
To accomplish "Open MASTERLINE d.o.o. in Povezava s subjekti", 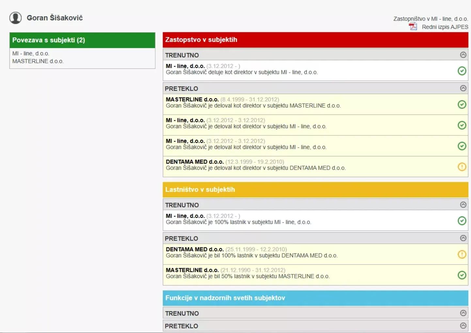I will [38, 61].
